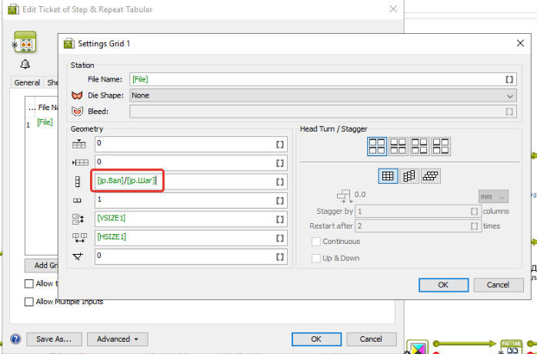The width and height of the screenshot is (537, 354).
Task: Insert variable in HSIZE1 field
Action: pos(280,238)
